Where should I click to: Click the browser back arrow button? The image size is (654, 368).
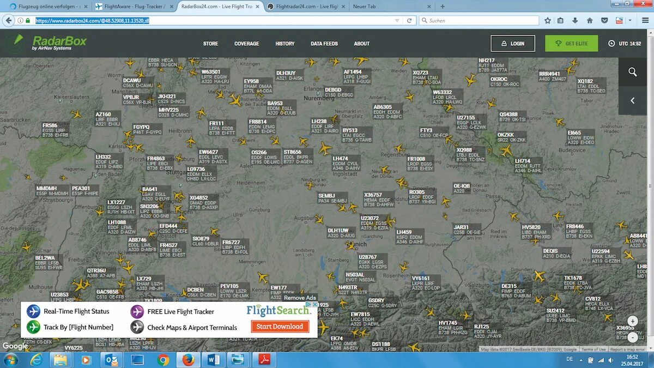(x=8, y=20)
